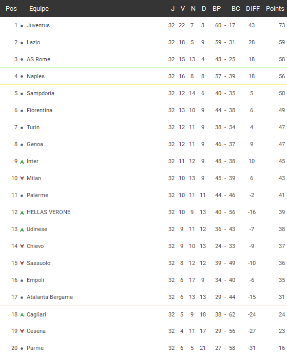Open the Juventus team link
This screenshot has width=287, height=353.
[x=38, y=25]
